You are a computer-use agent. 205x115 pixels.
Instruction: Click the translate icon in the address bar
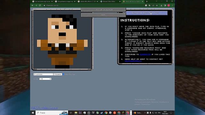tap(150, 5)
